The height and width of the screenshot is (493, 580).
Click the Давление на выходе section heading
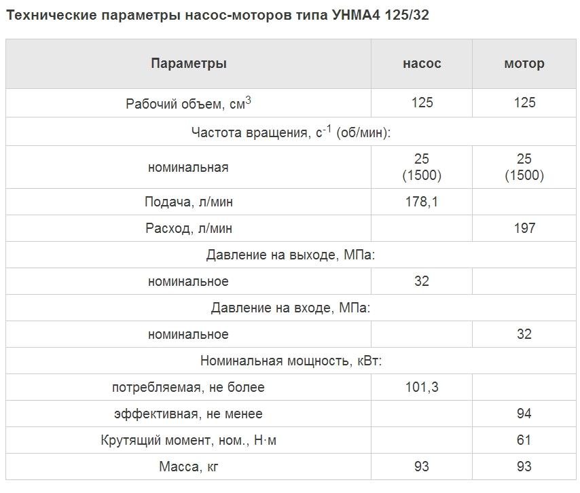pos(291,255)
